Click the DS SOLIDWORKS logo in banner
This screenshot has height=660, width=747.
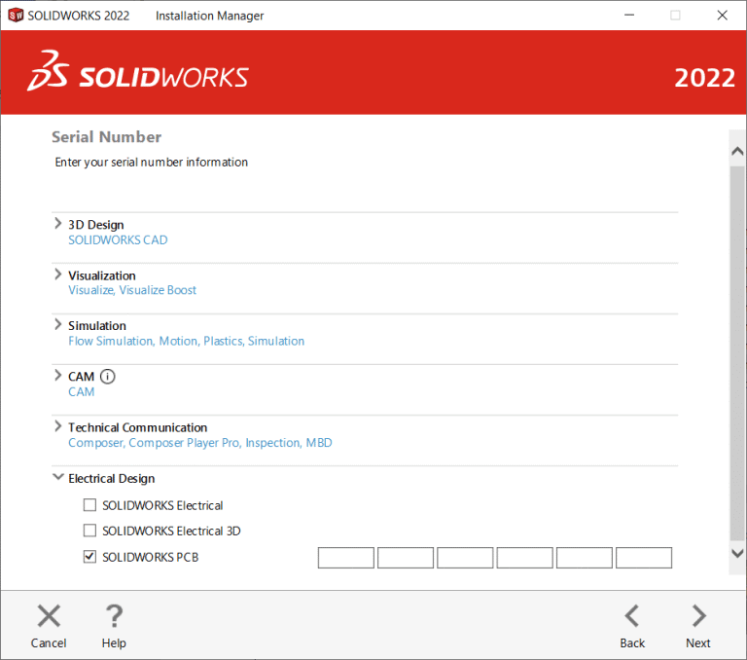138,71
